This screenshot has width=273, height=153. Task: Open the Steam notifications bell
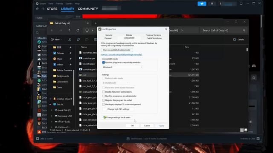pyautogui.click(x=212, y=4)
